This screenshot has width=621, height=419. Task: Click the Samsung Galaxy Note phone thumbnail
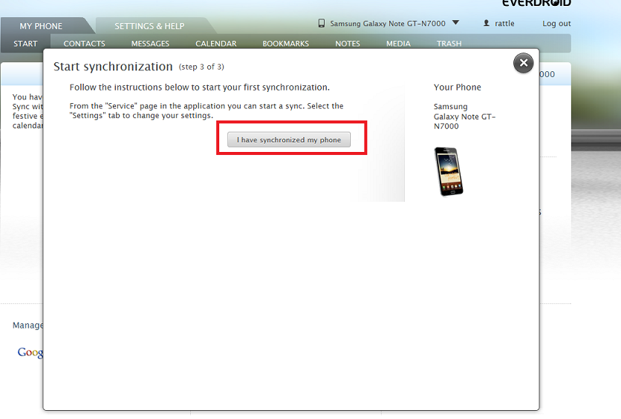[x=449, y=171]
